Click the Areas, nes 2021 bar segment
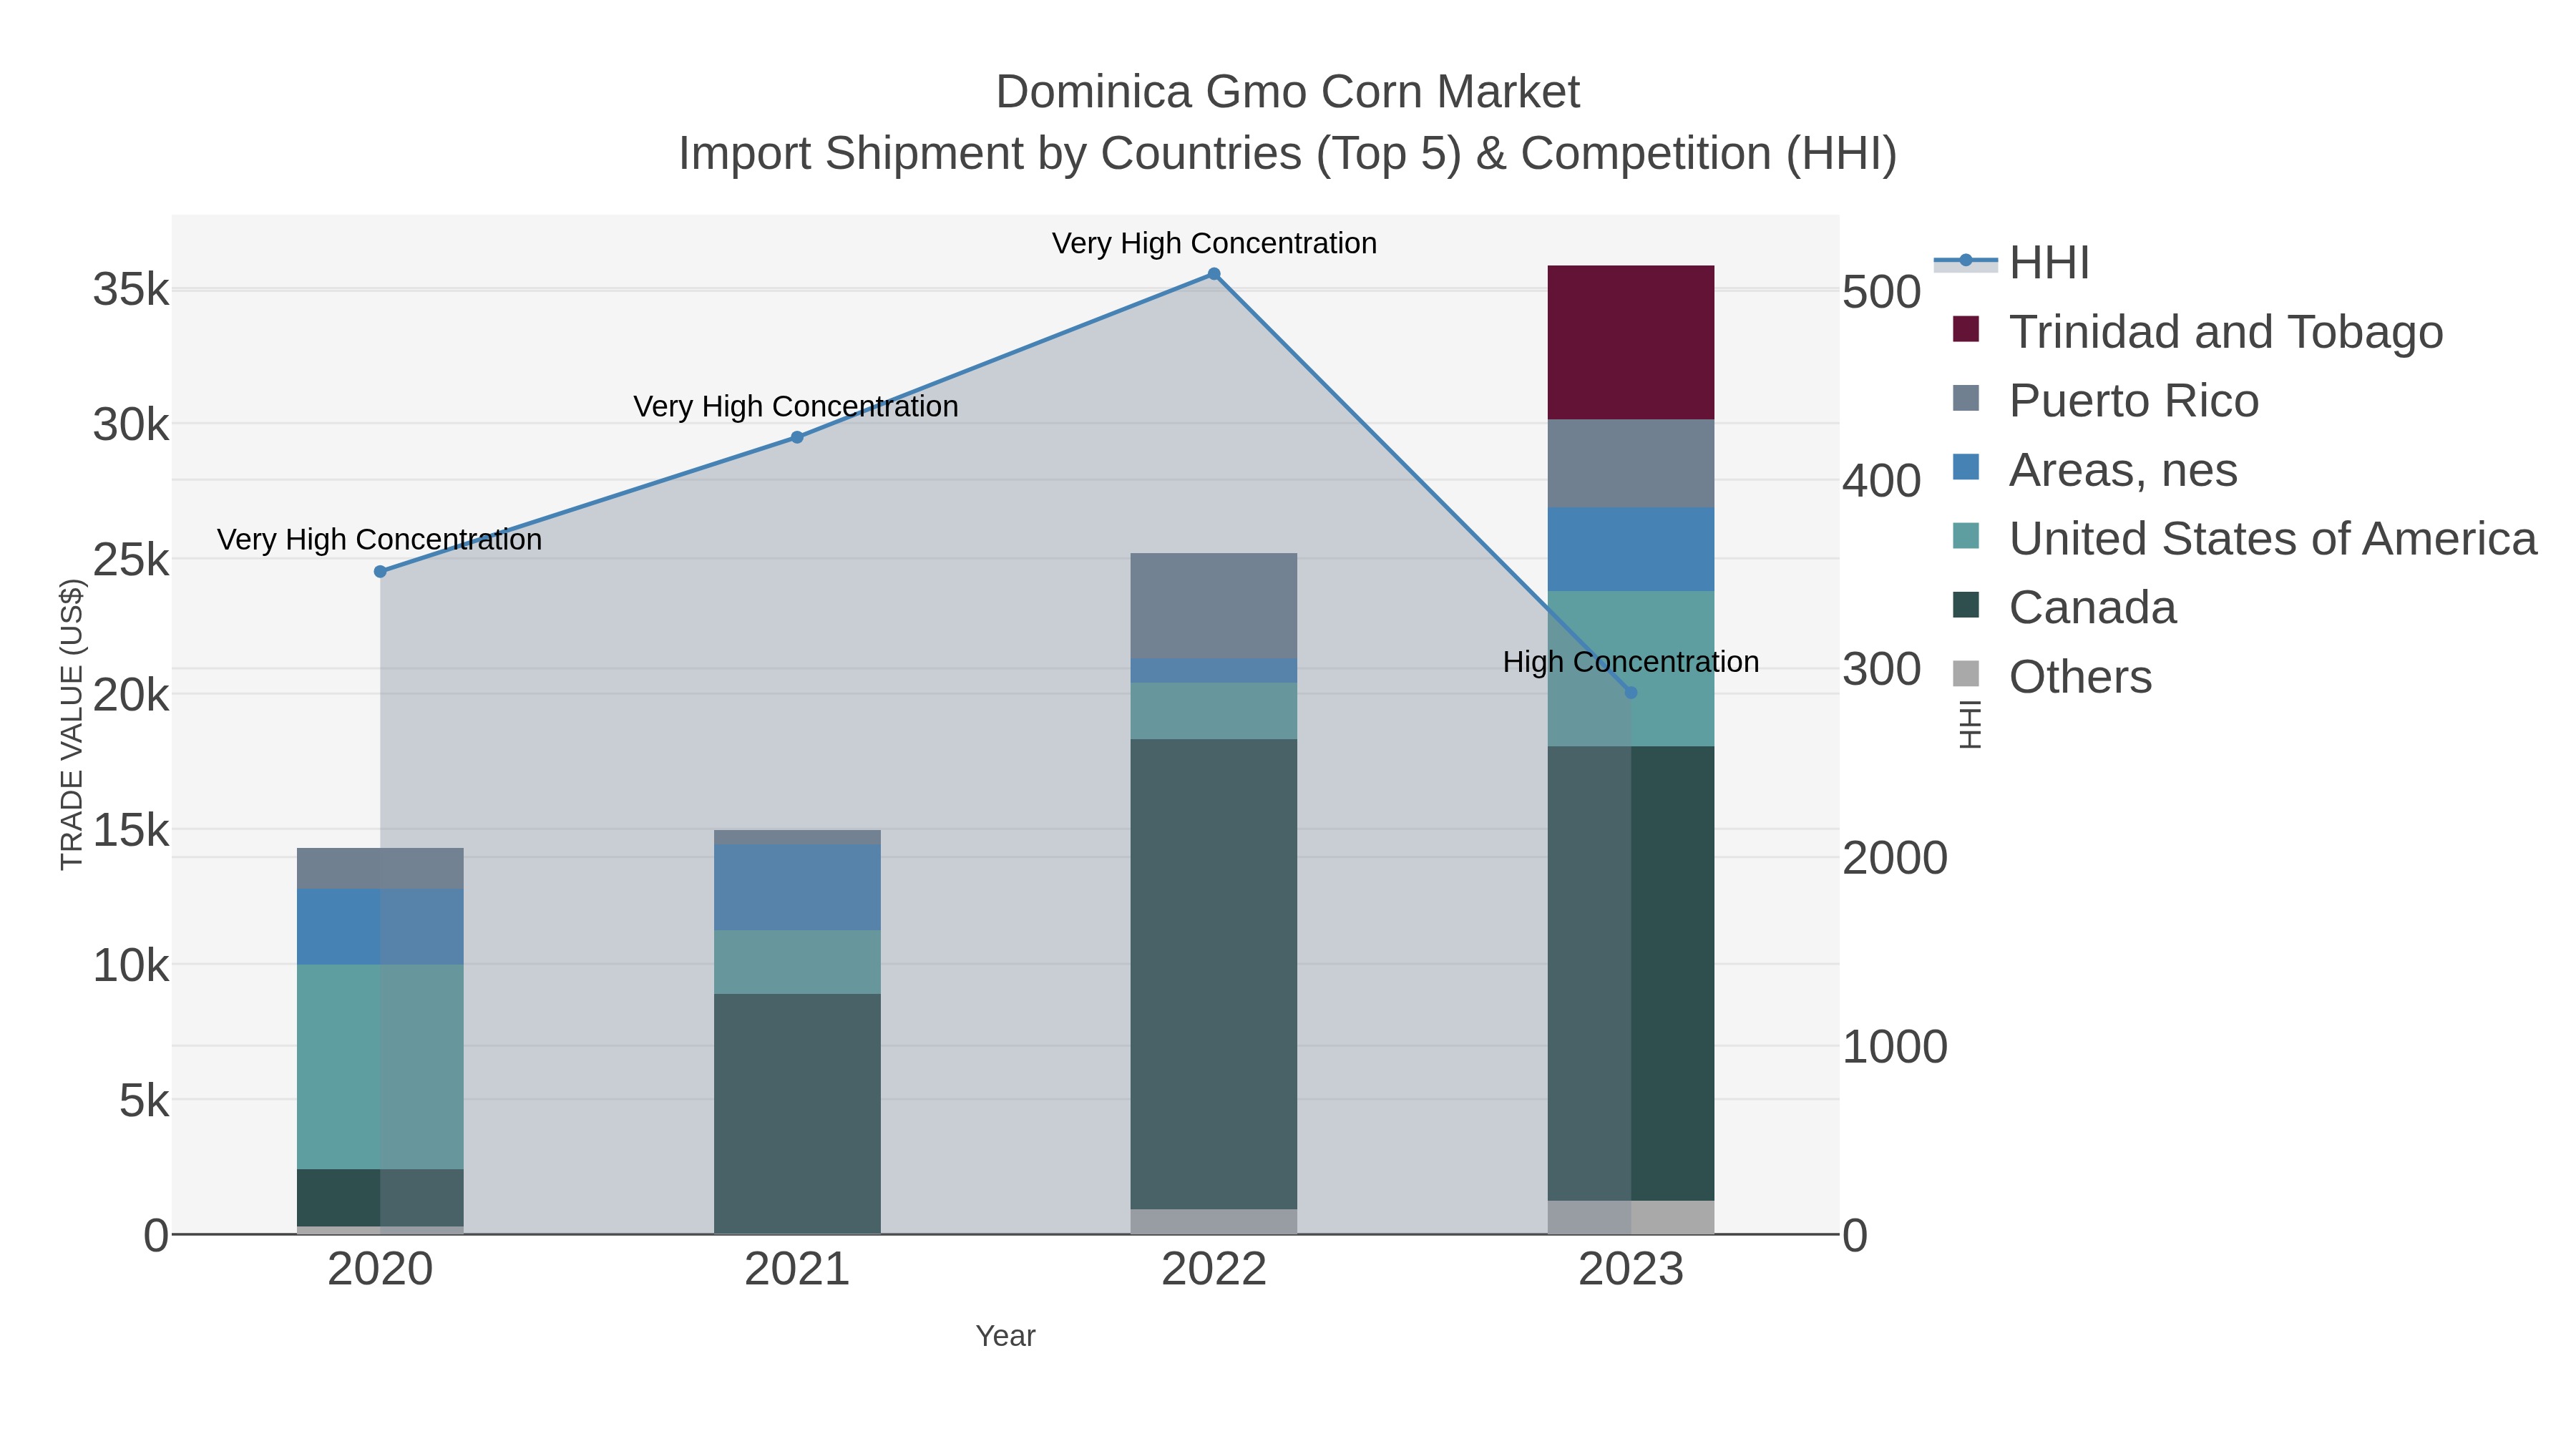The image size is (2576, 1449). (797, 888)
